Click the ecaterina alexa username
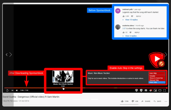 128,26
